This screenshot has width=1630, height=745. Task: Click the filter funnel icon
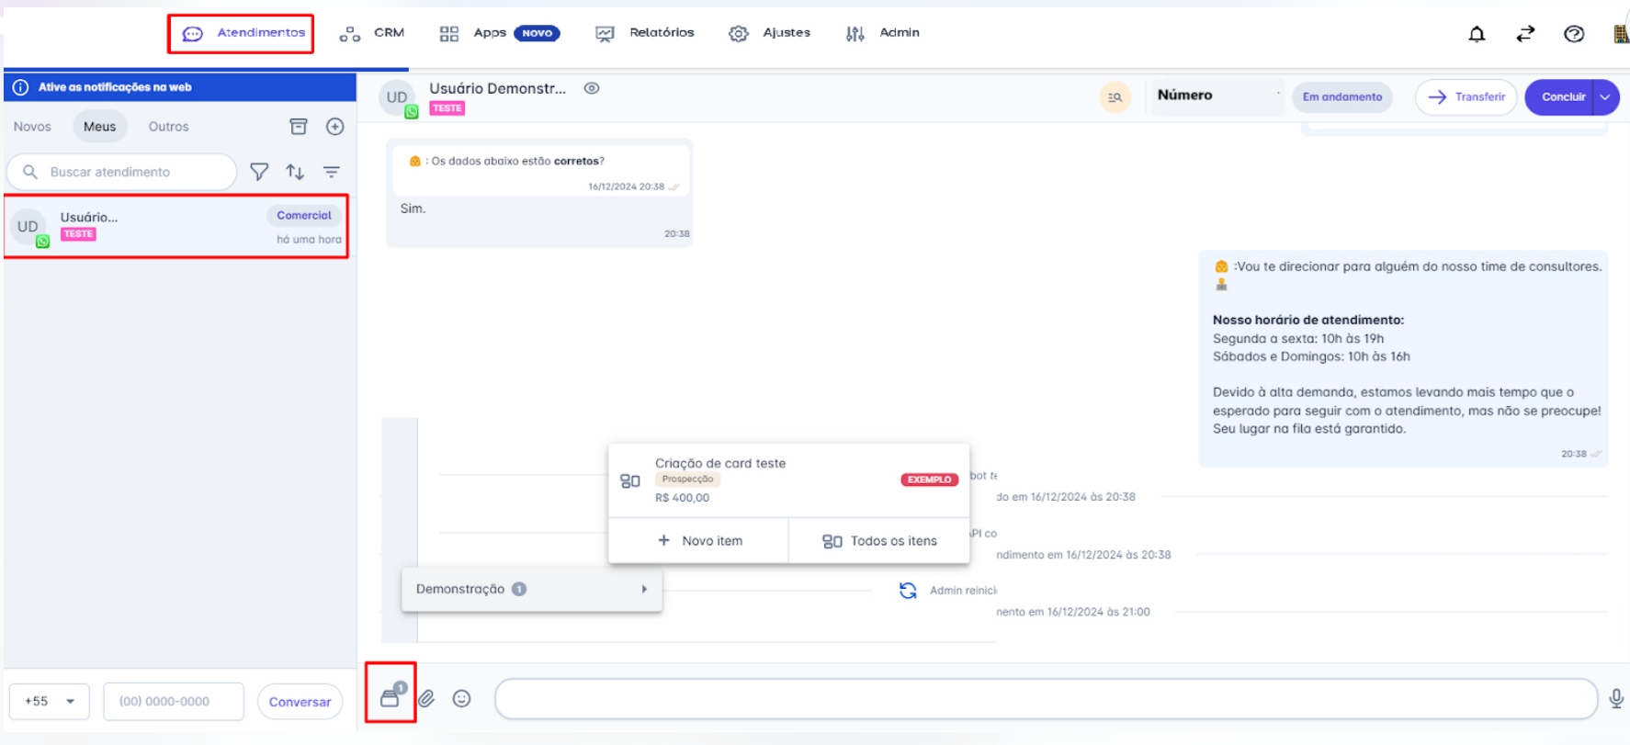click(259, 172)
